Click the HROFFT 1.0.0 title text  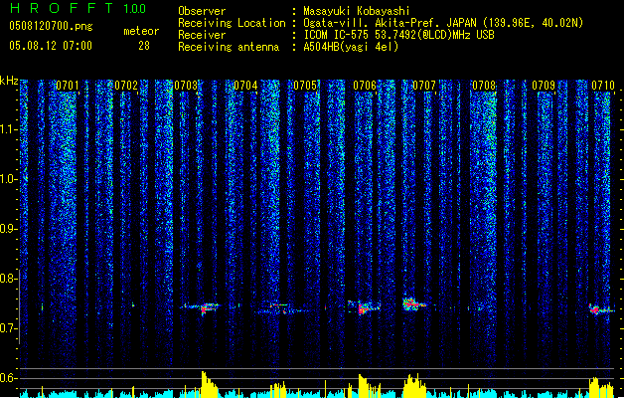click(78, 8)
